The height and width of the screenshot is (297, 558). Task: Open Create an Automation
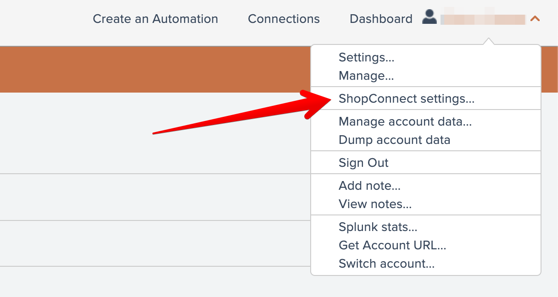pyautogui.click(x=155, y=19)
